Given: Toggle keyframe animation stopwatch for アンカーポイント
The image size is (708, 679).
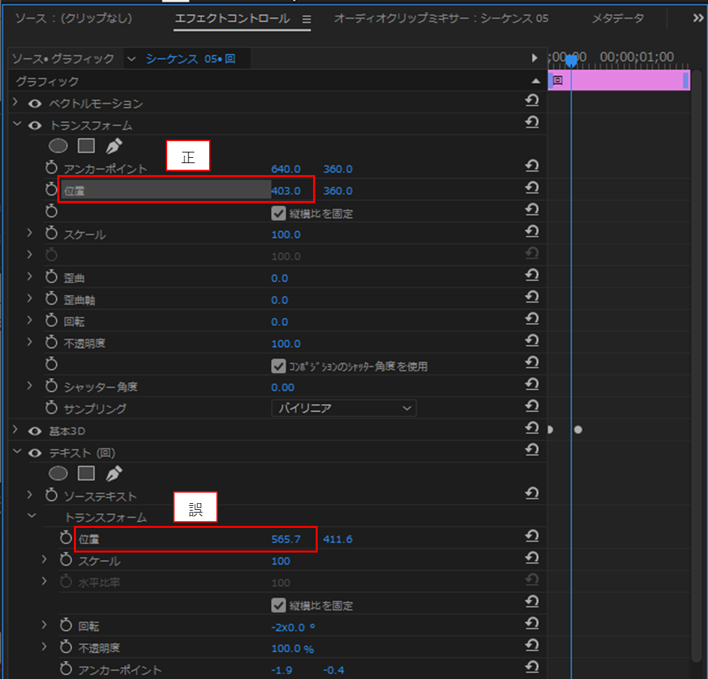Looking at the screenshot, I should tap(51, 168).
